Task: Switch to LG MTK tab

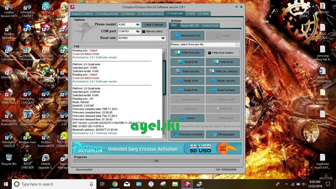Action: pos(190,14)
